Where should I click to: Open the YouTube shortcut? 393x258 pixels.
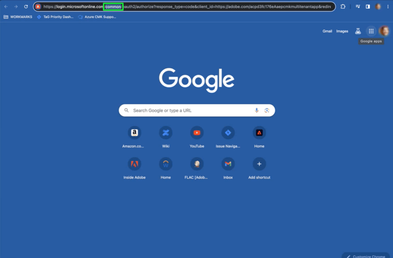[196, 137]
